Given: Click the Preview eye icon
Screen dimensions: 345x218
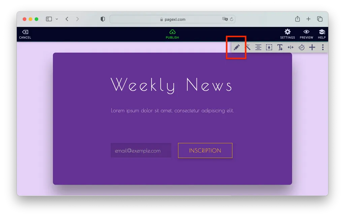Looking at the screenshot, I should click(306, 34).
